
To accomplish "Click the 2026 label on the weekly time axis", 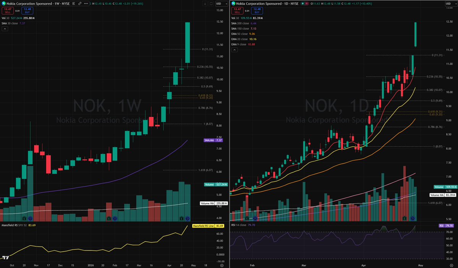I will pyautogui.click(x=91, y=265).
